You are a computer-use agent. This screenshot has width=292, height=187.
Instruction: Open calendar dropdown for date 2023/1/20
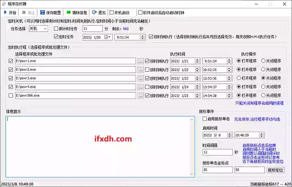pyautogui.click(x=108, y=37)
